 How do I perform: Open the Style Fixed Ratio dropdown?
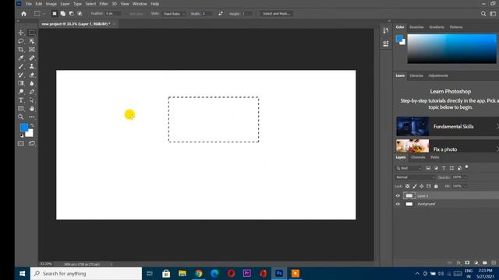pos(174,14)
